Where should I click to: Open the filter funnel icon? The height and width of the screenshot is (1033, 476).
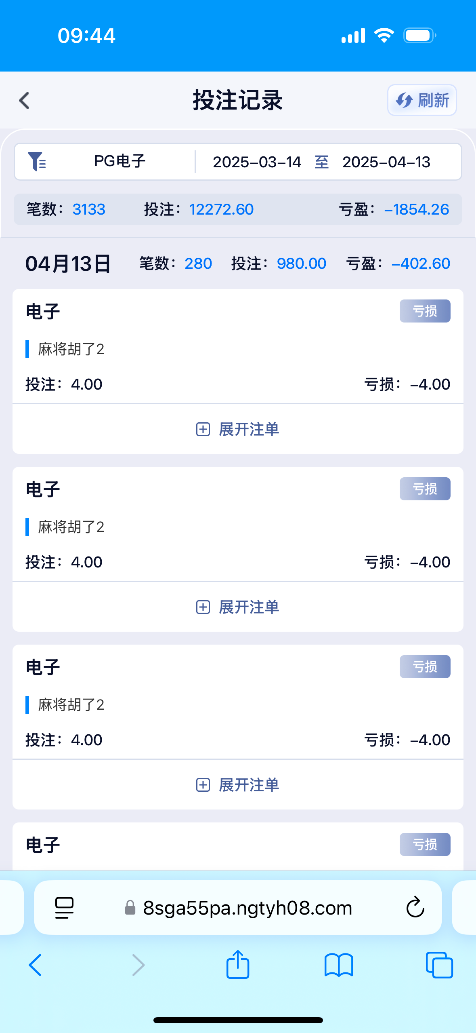(x=37, y=162)
